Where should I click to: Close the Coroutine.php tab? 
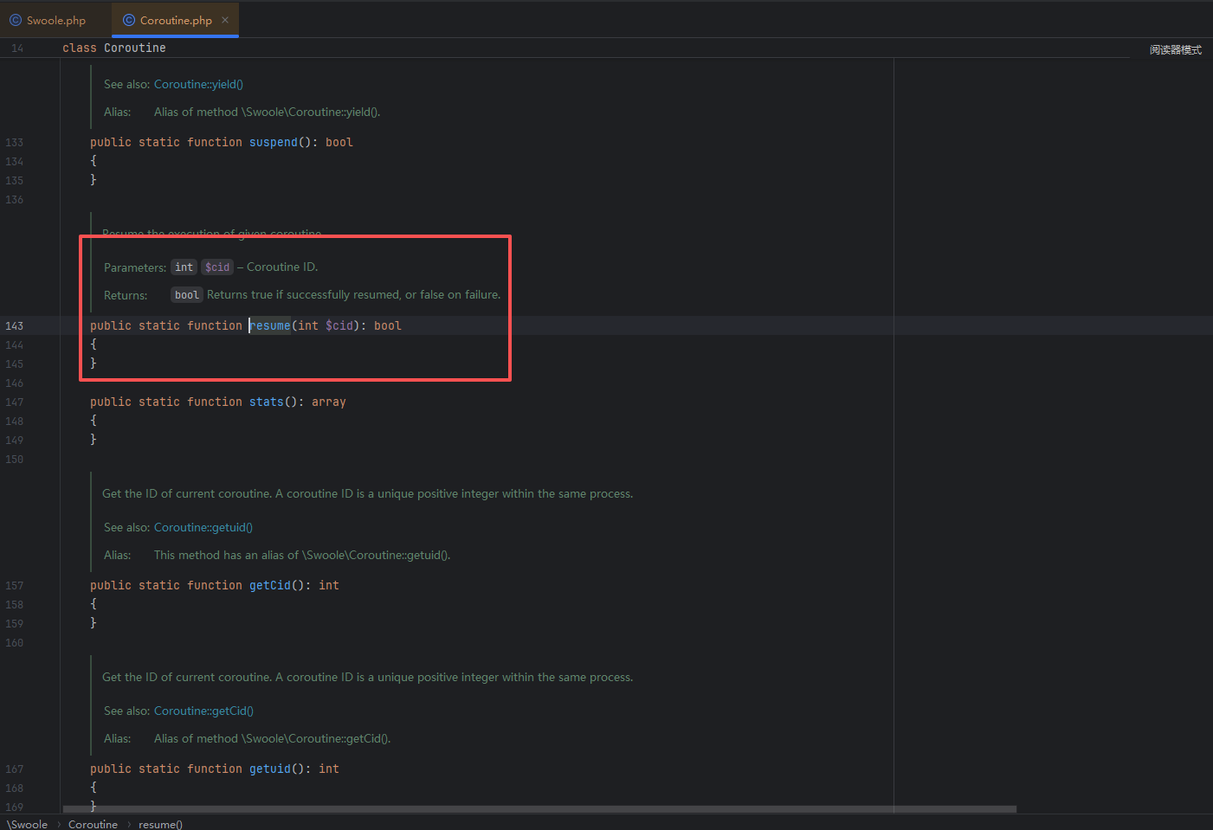coord(225,20)
